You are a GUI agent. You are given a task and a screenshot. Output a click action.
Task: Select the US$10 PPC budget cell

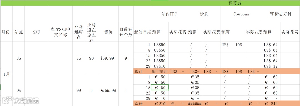(160, 66)
